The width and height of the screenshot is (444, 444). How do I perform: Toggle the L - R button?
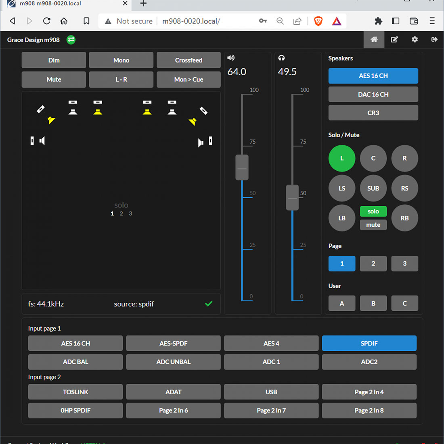(x=121, y=79)
